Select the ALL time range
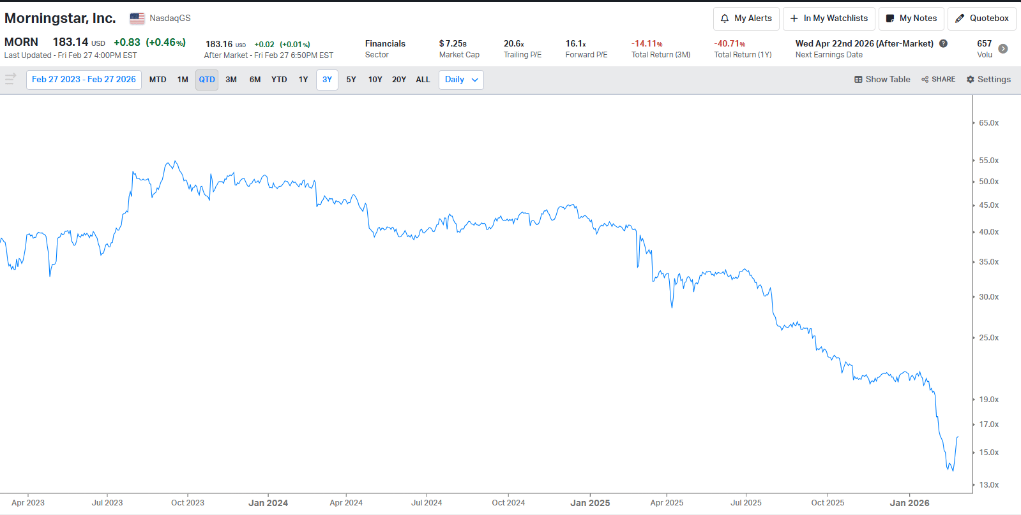 click(423, 80)
